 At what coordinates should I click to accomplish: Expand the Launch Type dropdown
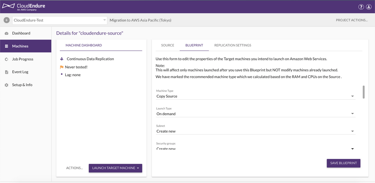click(352, 114)
